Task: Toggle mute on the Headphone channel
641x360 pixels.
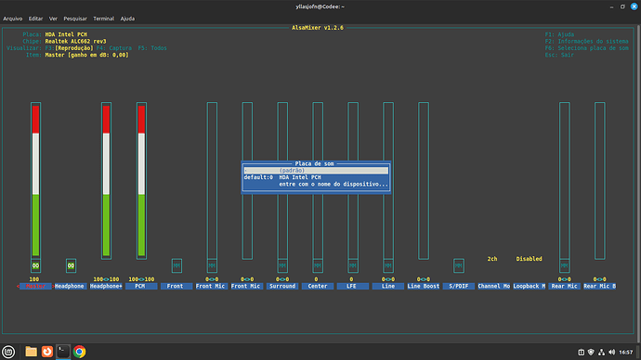Action: pos(71,265)
